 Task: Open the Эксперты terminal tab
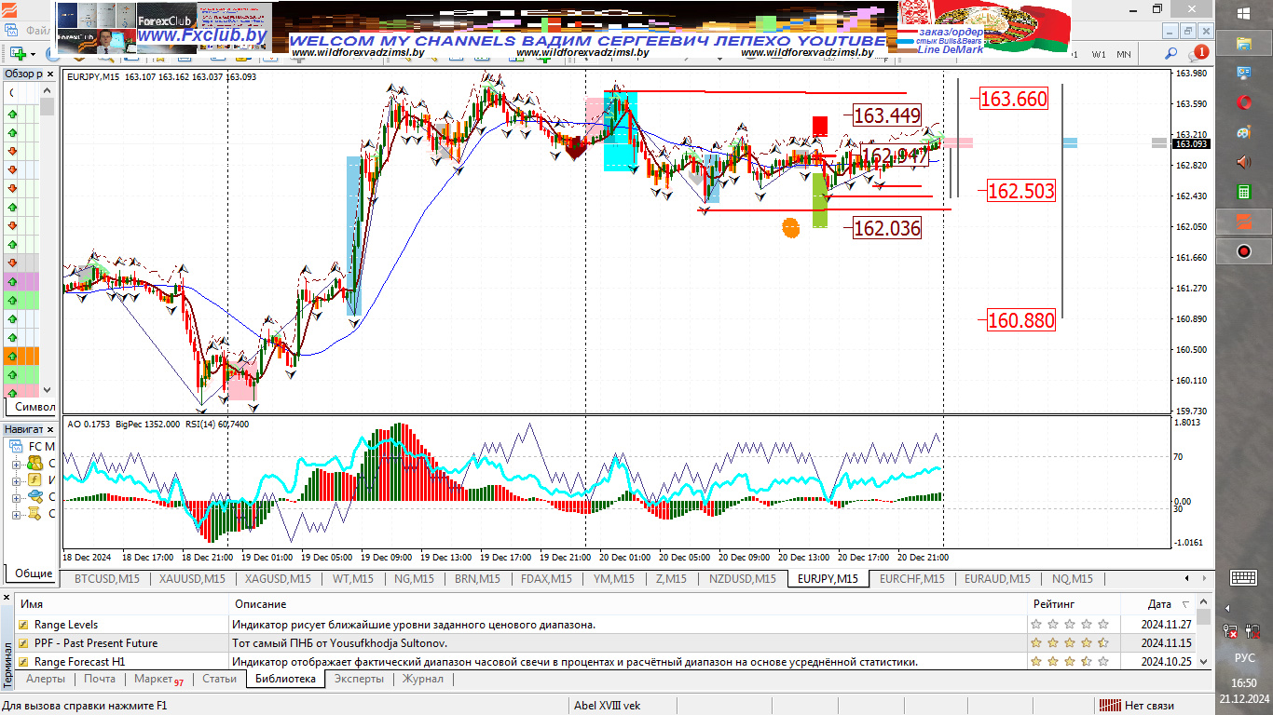point(359,680)
